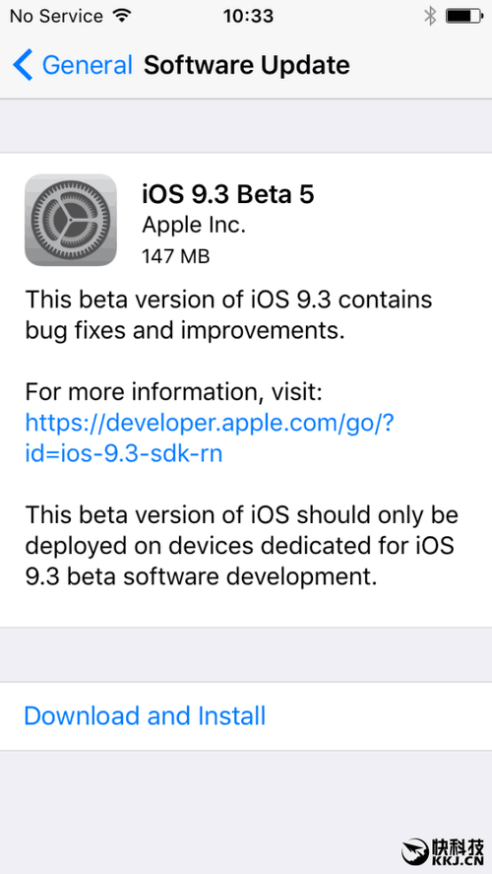The image size is (492, 874).
Task: Tap the Software Update header title
Action: [247, 65]
